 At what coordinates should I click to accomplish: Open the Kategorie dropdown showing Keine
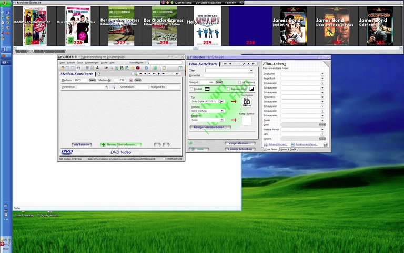tap(221, 120)
